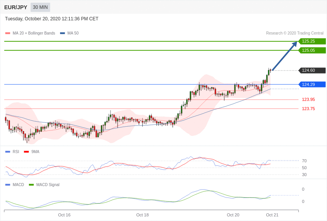
Task: Click the RSI 70 axis value
Action: coord(304,161)
